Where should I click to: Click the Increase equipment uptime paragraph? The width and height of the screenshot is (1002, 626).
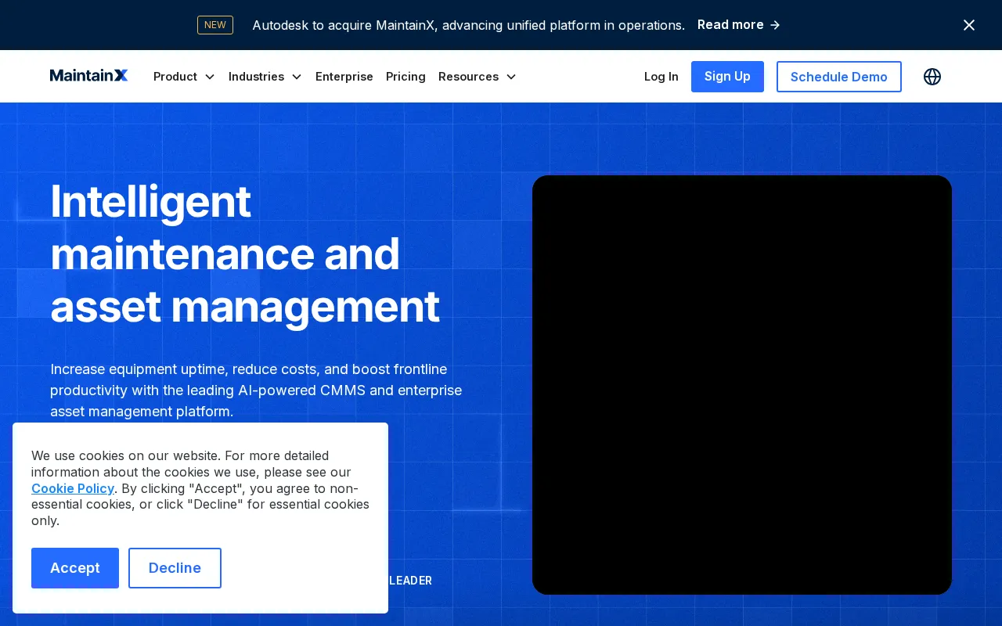[256, 390]
